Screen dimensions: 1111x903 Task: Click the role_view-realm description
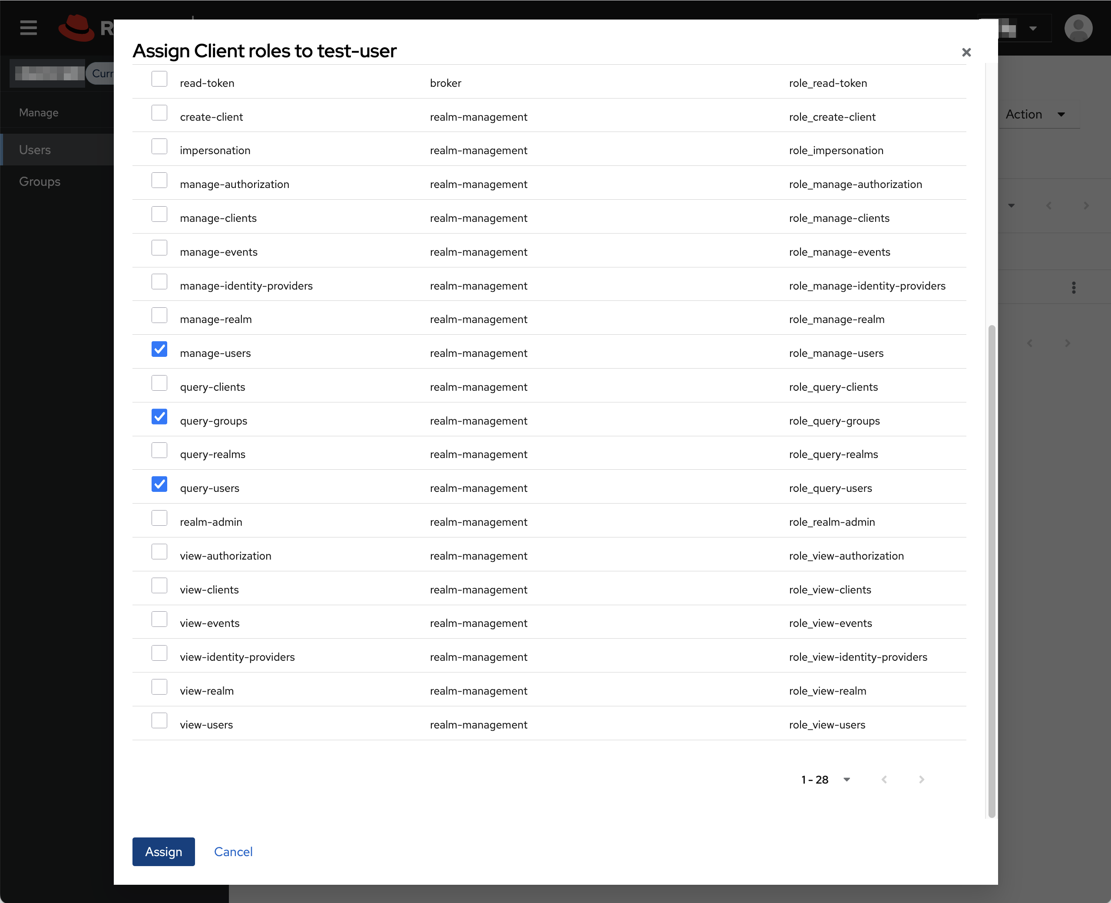coord(827,691)
